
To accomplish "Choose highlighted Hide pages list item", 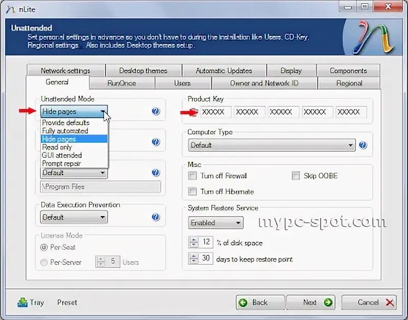I will pos(74,139).
